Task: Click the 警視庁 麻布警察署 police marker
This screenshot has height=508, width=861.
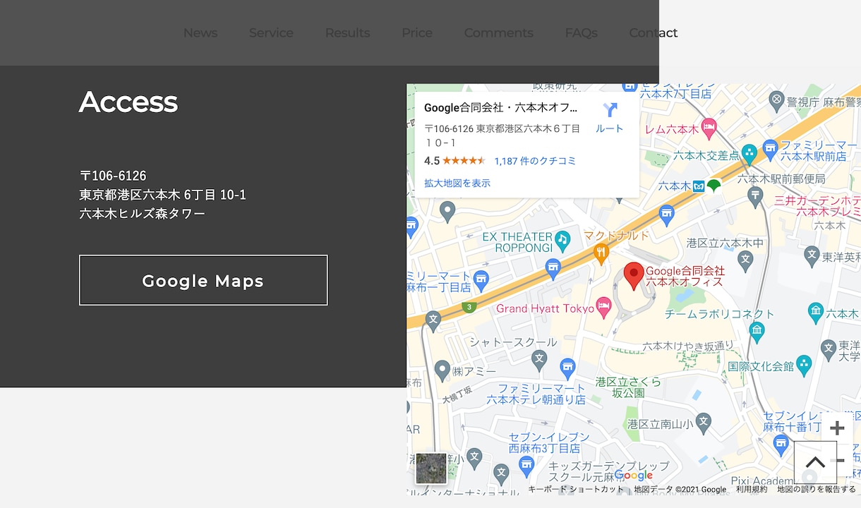Action: (x=776, y=99)
